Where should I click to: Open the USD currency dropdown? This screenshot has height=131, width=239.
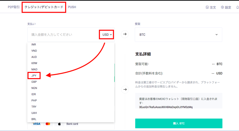point(107,35)
